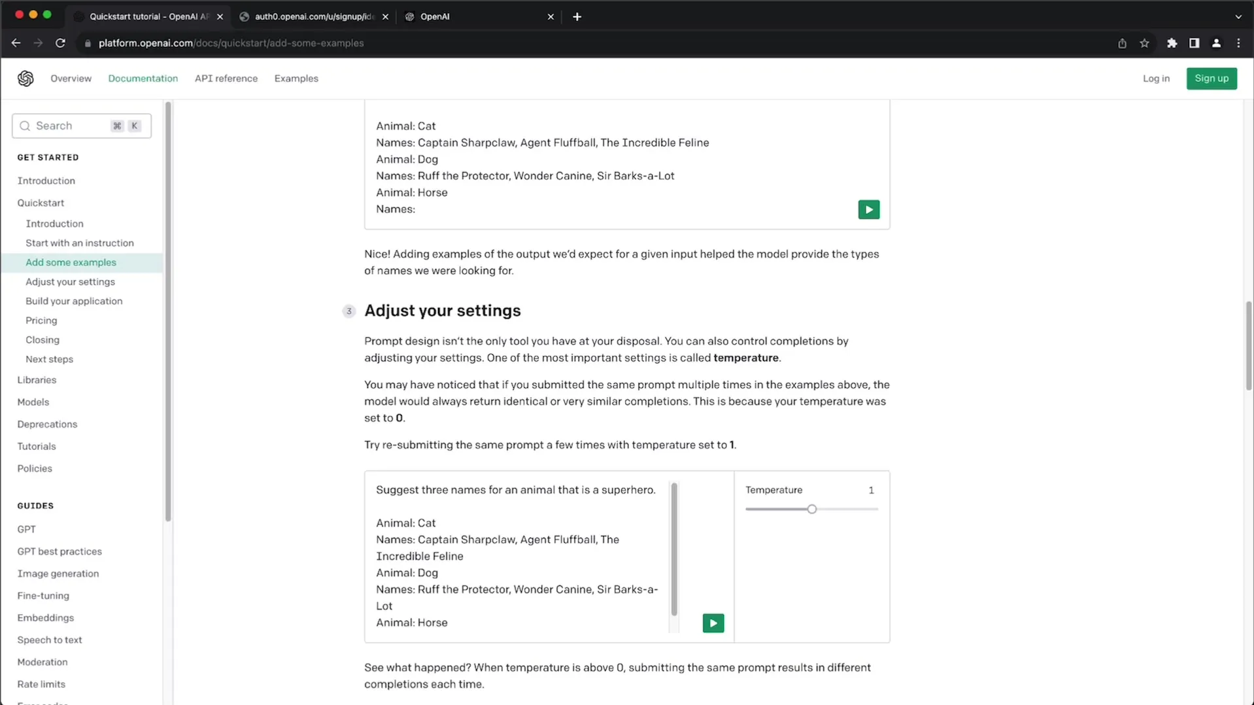Viewport: 1254px width, 705px height.
Task: Focus the sidebar Search field
Action: click(82, 126)
